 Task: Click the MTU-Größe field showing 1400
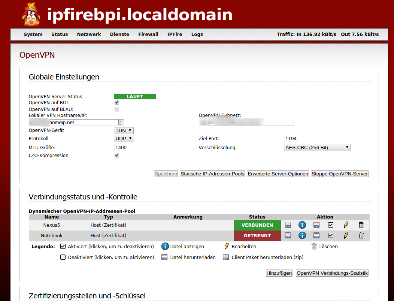(124, 147)
